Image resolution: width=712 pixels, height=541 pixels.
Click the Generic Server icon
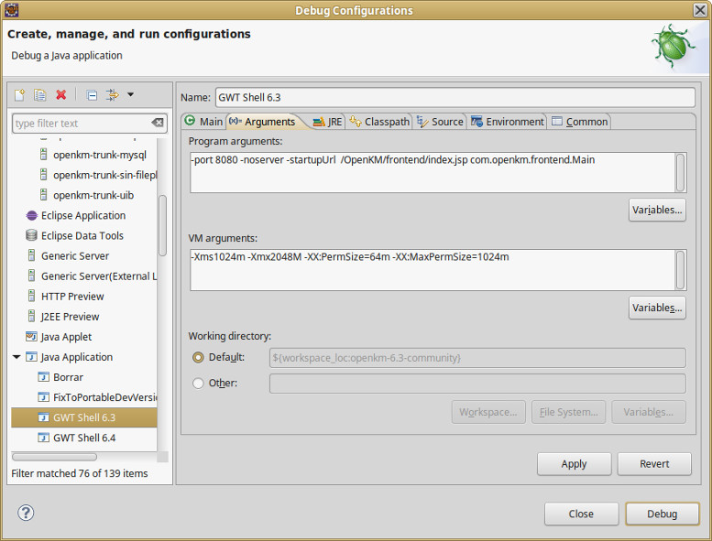[x=31, y=255]
